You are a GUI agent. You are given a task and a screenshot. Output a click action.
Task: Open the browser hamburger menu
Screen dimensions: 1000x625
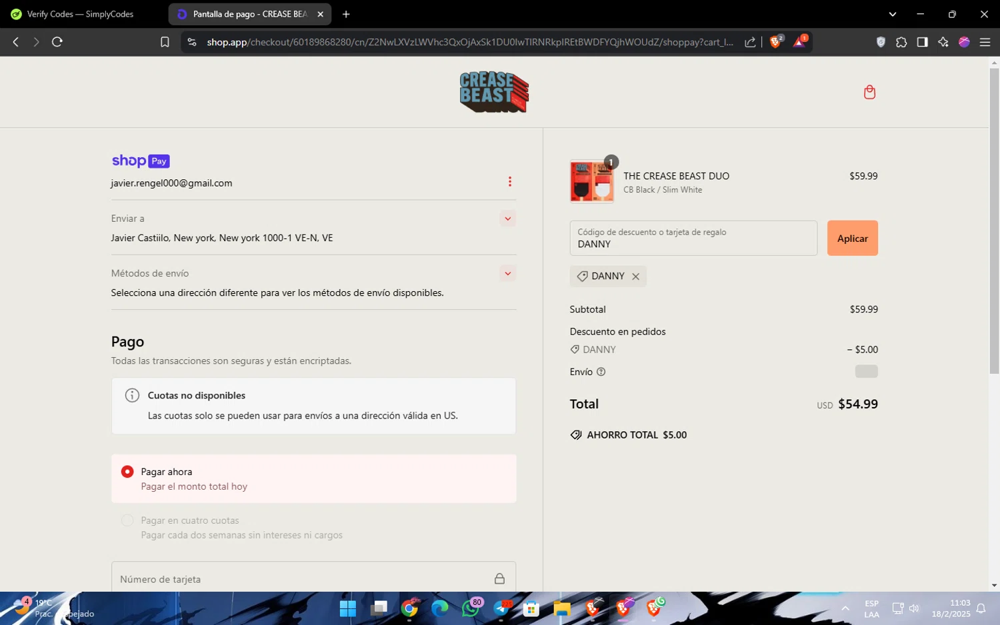point(985,42)
